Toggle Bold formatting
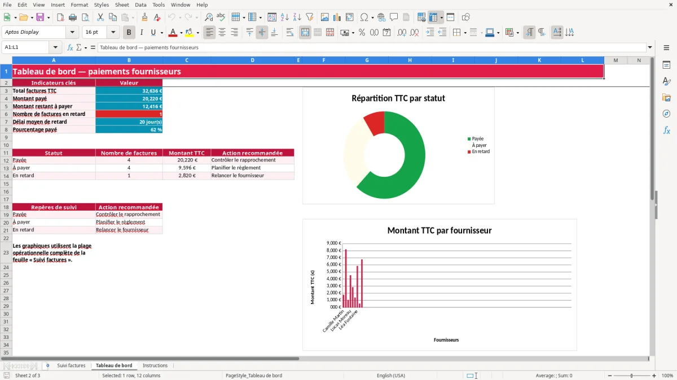677x380 pixels. pyautogui.click(x=129, y=33)
